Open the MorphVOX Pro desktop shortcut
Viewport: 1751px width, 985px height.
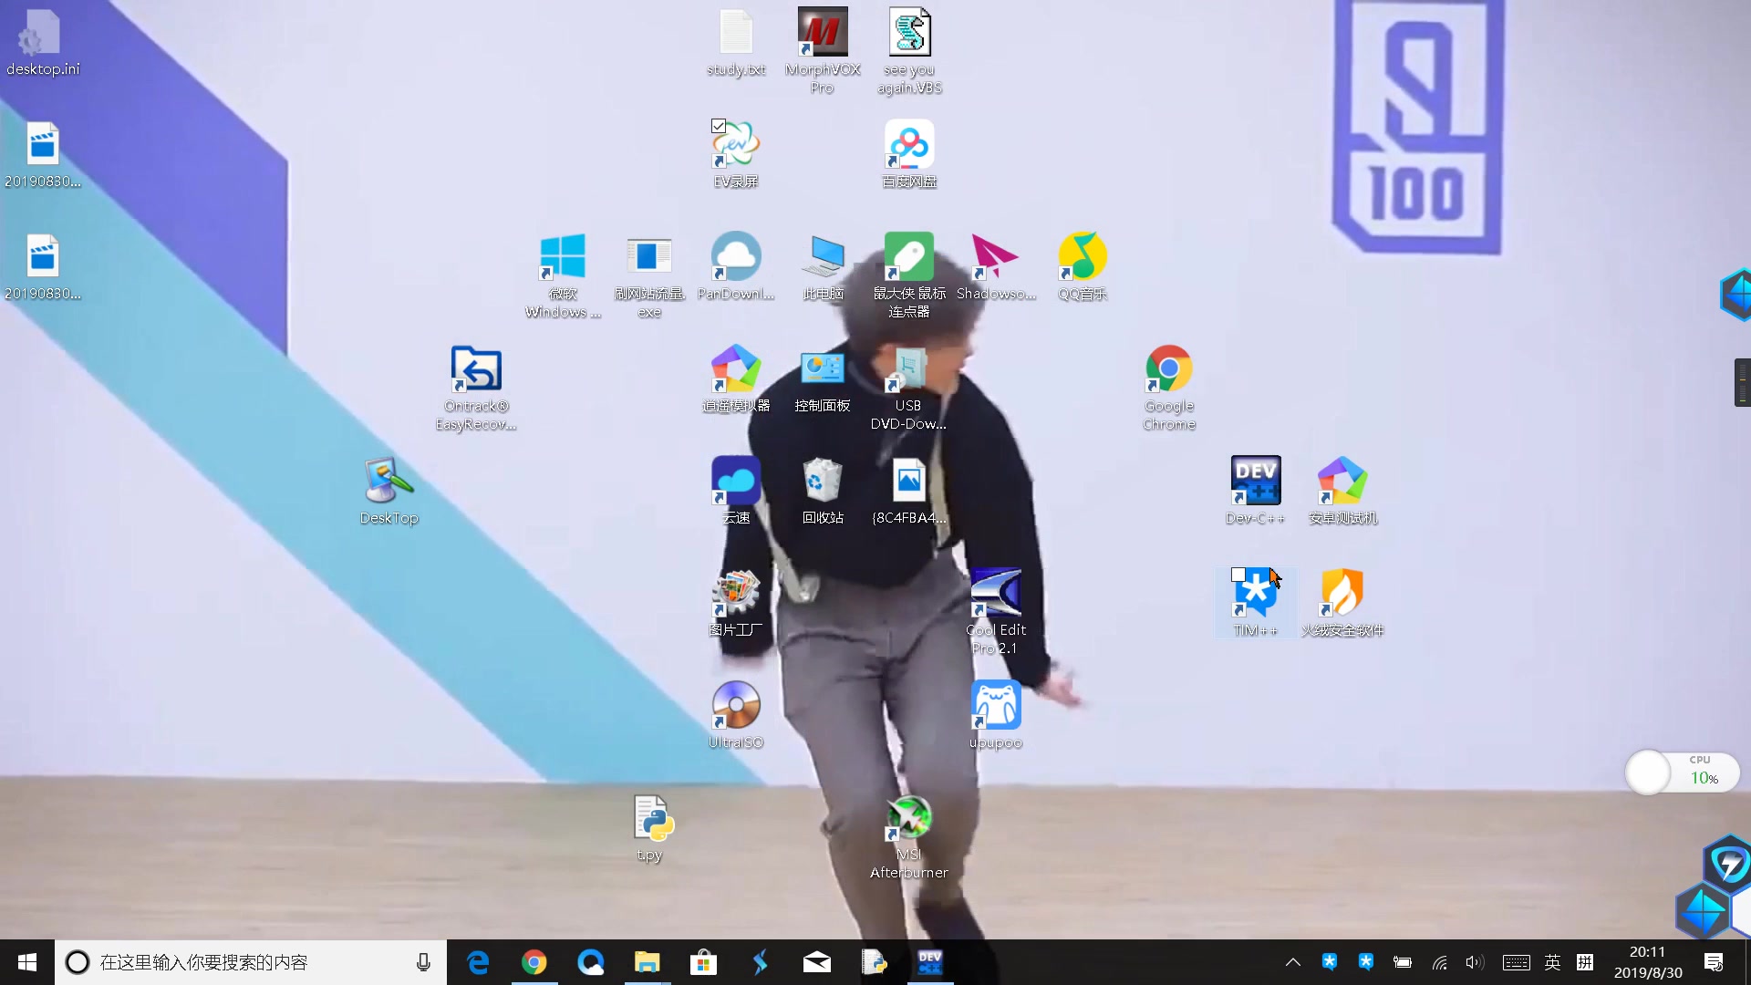point(822,33)
